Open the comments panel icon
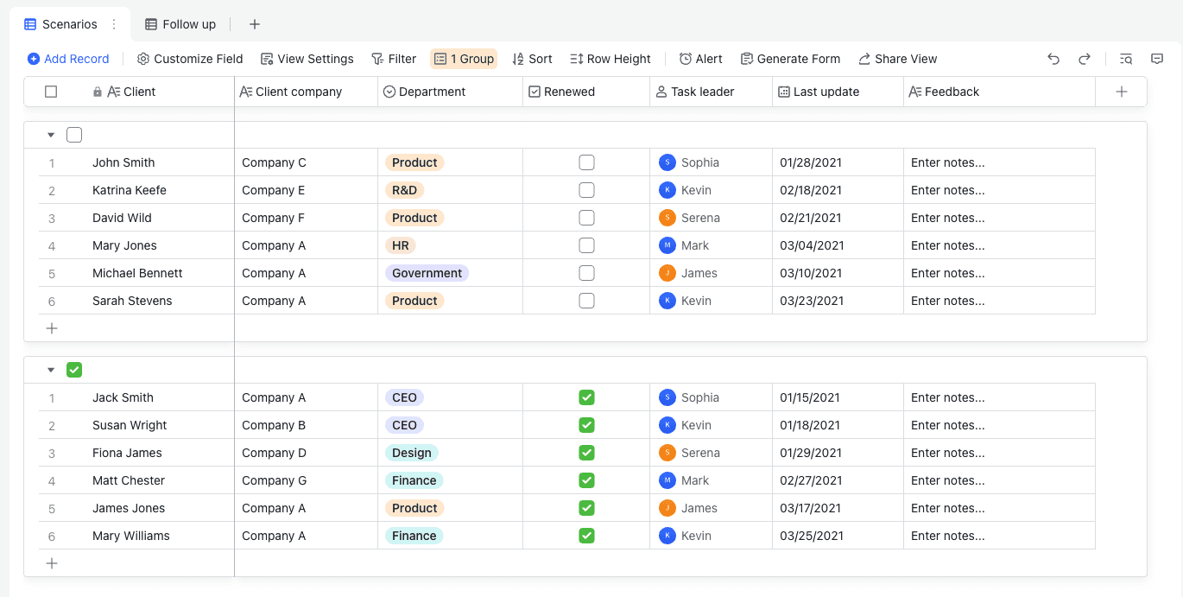This screenshot has width=1183, height=597. click(x=1157, y=59)
